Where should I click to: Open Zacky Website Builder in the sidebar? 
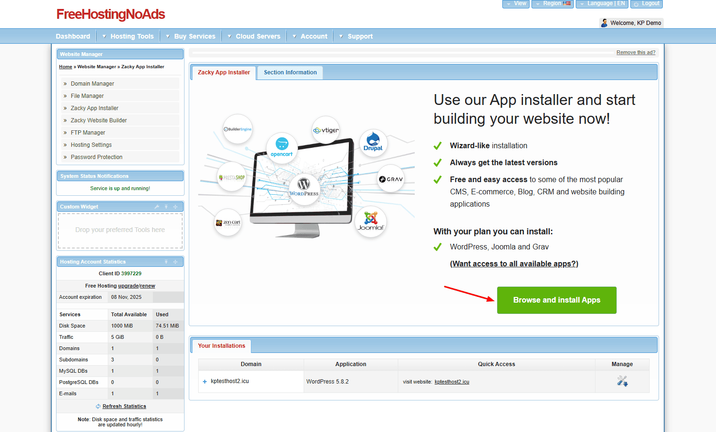click(x=99, y=120)
